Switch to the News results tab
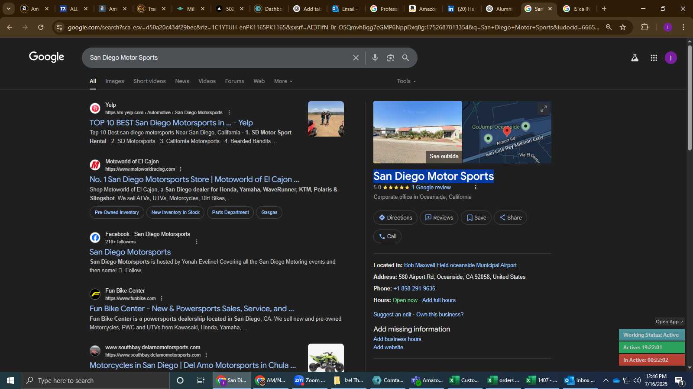 point(182,81)
